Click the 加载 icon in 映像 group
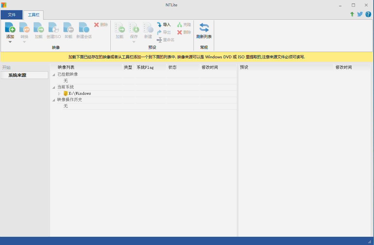 coord(39,28)
